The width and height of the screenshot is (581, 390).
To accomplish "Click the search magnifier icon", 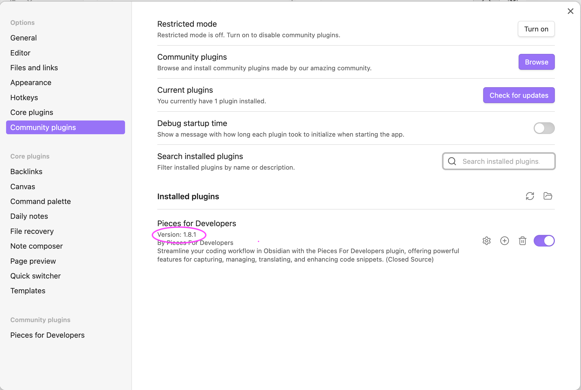I will [x=452, y=161].
